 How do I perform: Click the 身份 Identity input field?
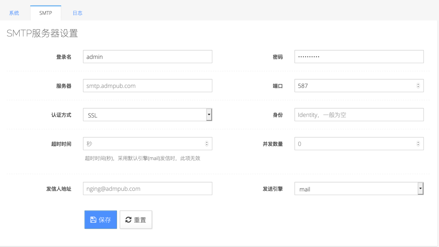coord(359,114)
